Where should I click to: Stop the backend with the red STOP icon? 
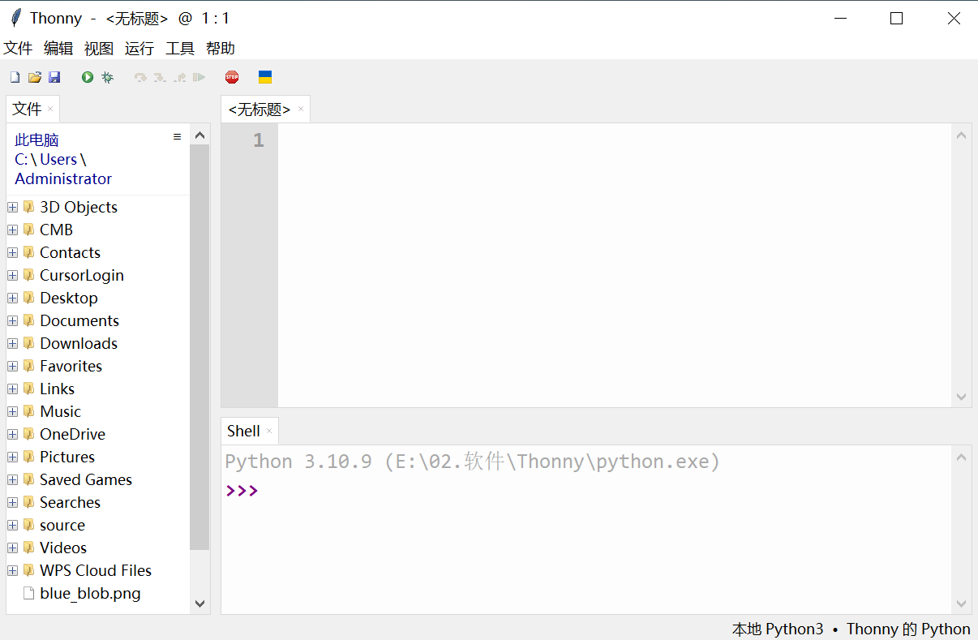click(x=232, y=77)
